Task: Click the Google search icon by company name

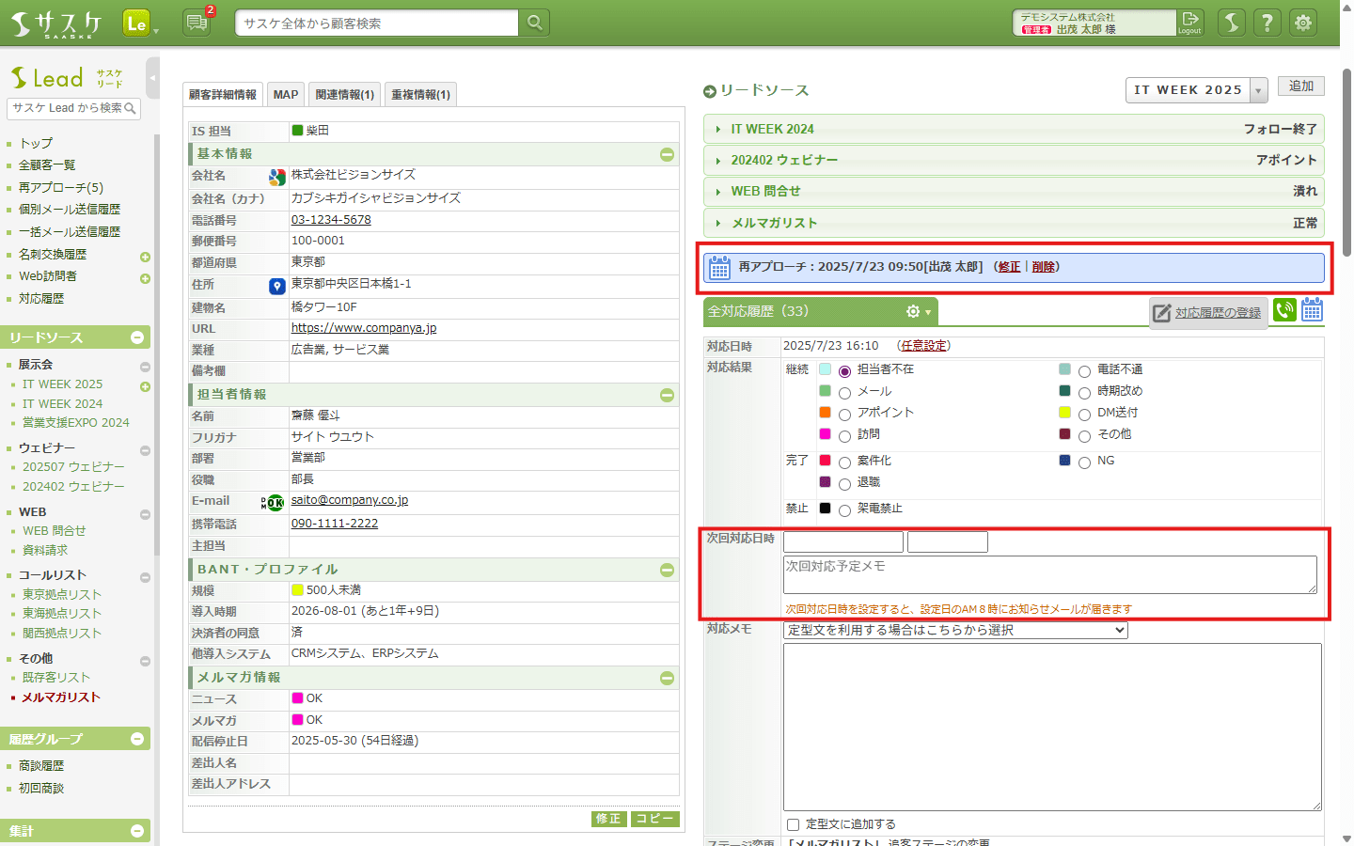Action: (x=276, y=177)
